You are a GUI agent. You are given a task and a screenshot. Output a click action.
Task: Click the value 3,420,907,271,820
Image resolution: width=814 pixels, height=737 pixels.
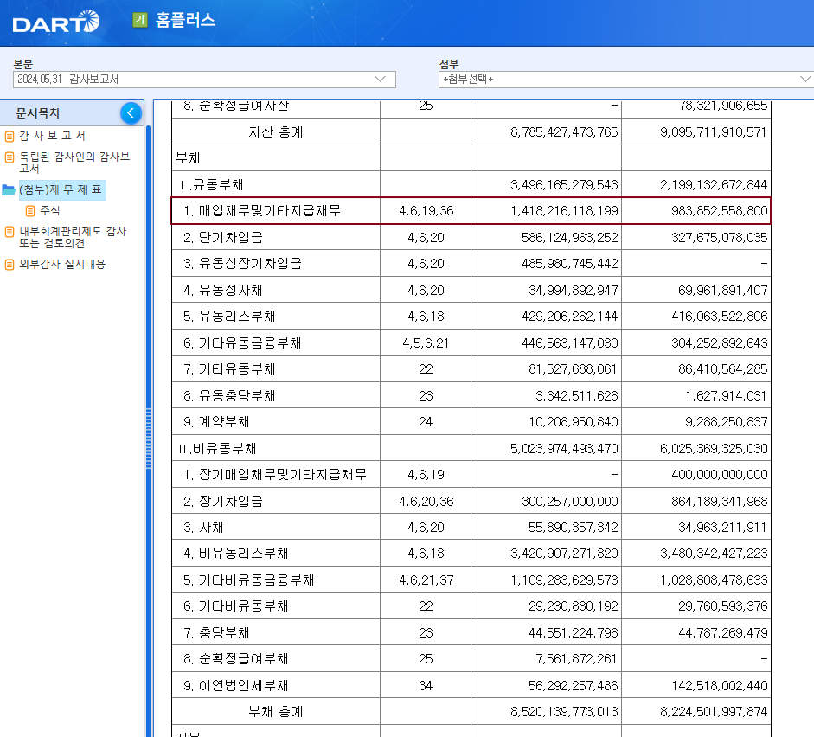click(564, 554)
